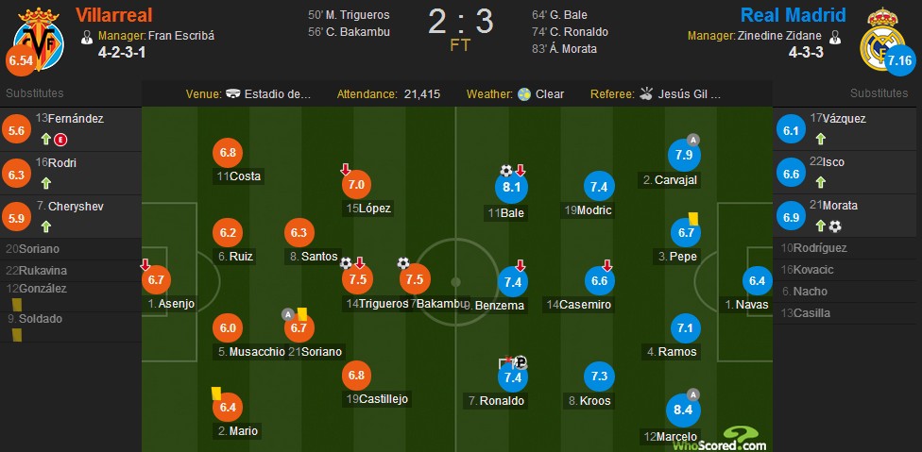Open Villarreal team name link
The width and height of the screenshot is (922, 452).
point(114,15)
